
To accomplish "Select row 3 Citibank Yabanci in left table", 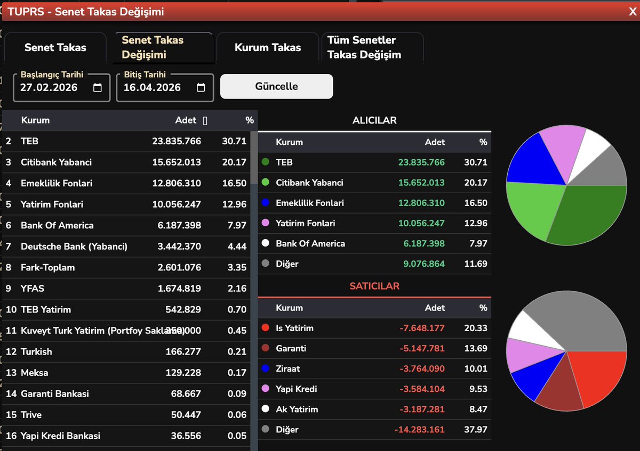I will tap(126, 162).
